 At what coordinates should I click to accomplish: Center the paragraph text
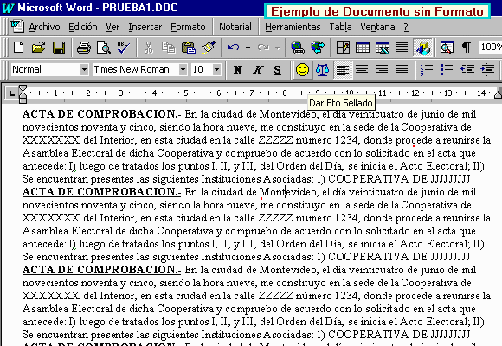(x=362, y=69)
